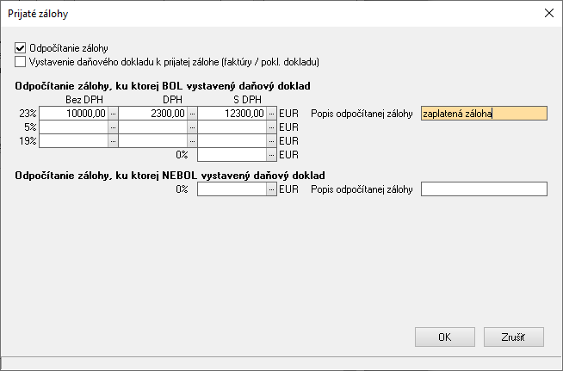
Task: Click the ellipsis button beside 10000,00 Bez DPH
Action: tap(113, 113)
